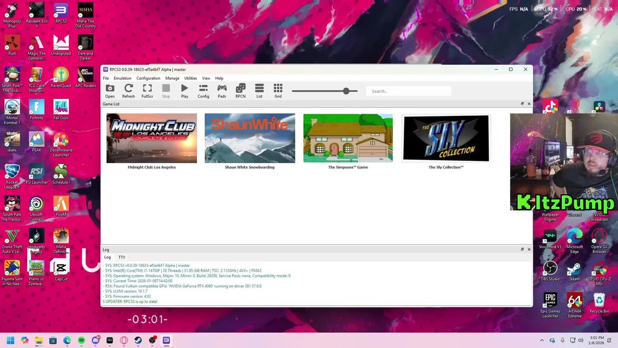
Task: Open File Explorer from the taskbar
Action: pyautogui.click(x=39, y=340)
